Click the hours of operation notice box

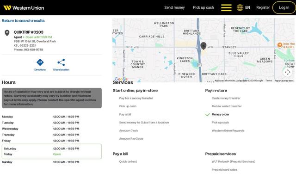coord(52,98)
